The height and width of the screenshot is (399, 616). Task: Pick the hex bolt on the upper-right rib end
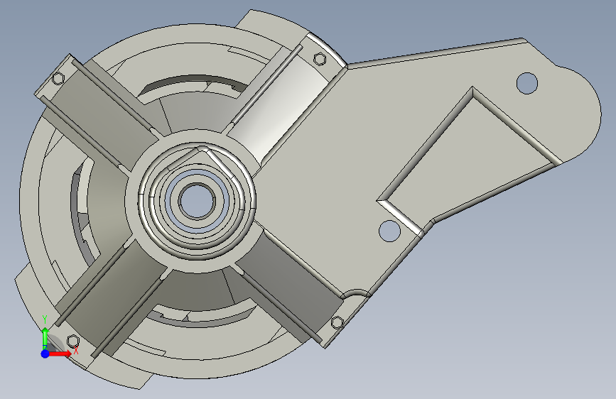[320, 59]
